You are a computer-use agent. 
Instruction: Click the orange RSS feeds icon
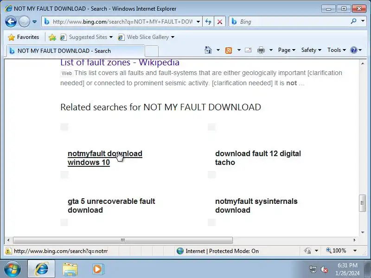(x=229, y=50)
